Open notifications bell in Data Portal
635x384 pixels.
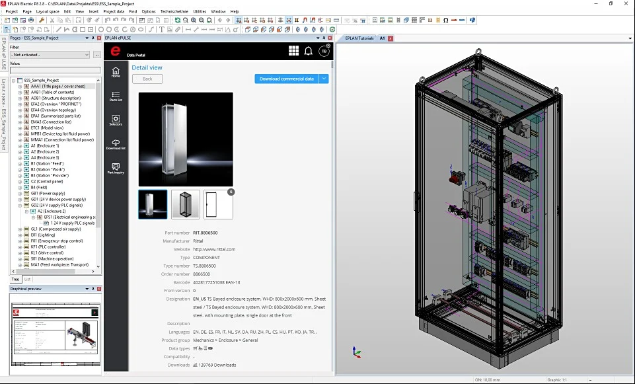[308, 51]
